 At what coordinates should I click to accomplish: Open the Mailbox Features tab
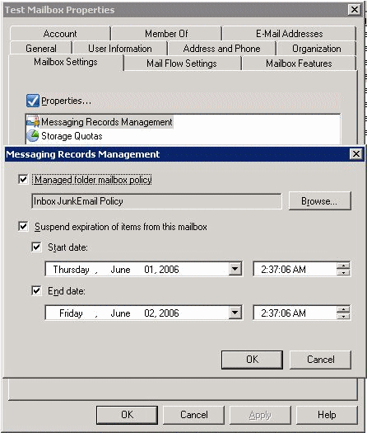coord(299,64)
